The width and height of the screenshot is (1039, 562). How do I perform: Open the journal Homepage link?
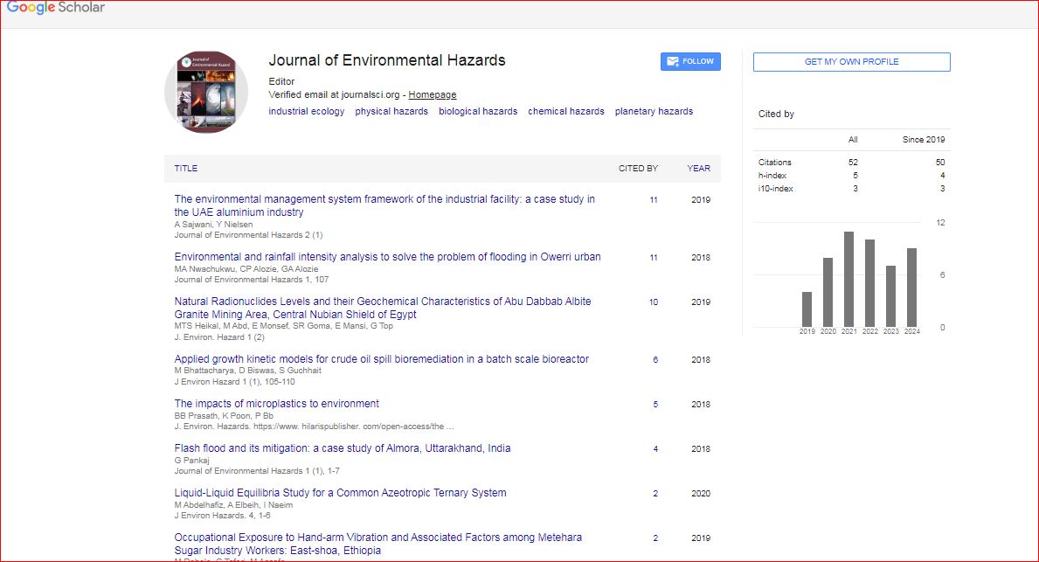tap(432, 94)
